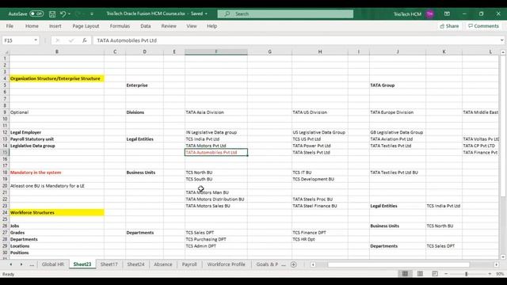This screenshot has height=285, width=507.
Task: Click the Cancel entry X icon
Action: (x=58, y=40)
